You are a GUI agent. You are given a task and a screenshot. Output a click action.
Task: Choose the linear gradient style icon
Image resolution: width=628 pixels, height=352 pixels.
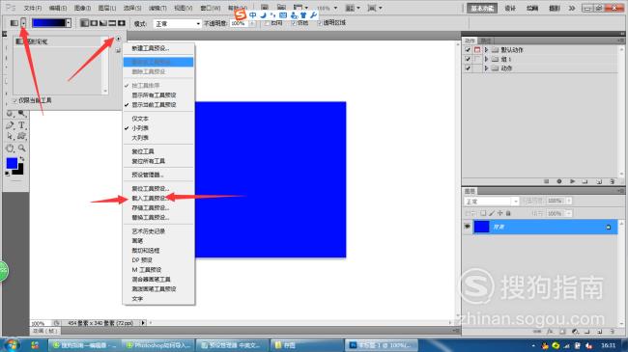coord(84,23)
